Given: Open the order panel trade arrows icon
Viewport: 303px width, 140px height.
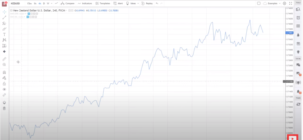Looking at the screenshot, I should click(x=298, y=104).
